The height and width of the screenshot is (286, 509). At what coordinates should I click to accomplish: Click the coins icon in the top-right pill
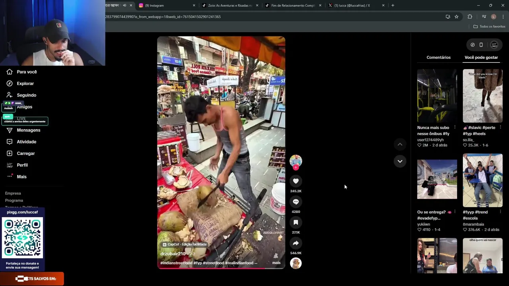click(472, 45)
